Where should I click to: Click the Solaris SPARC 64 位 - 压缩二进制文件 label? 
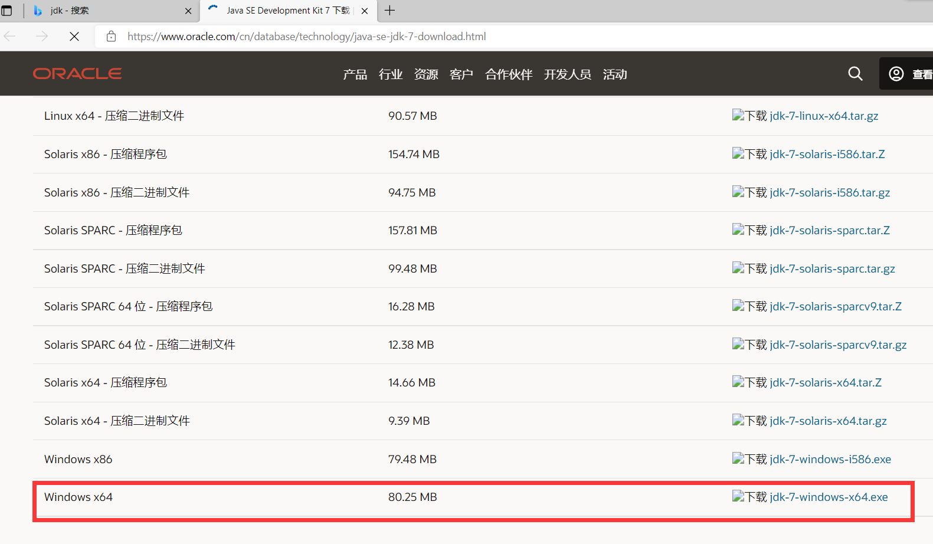140,345
